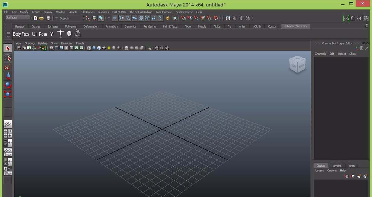The width and height of the screenshot is (372, 197).
Task: Open a scene with folder icon
Action: [42, 18]
